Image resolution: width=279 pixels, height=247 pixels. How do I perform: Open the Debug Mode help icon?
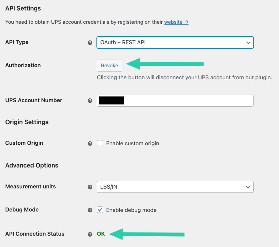90,210
